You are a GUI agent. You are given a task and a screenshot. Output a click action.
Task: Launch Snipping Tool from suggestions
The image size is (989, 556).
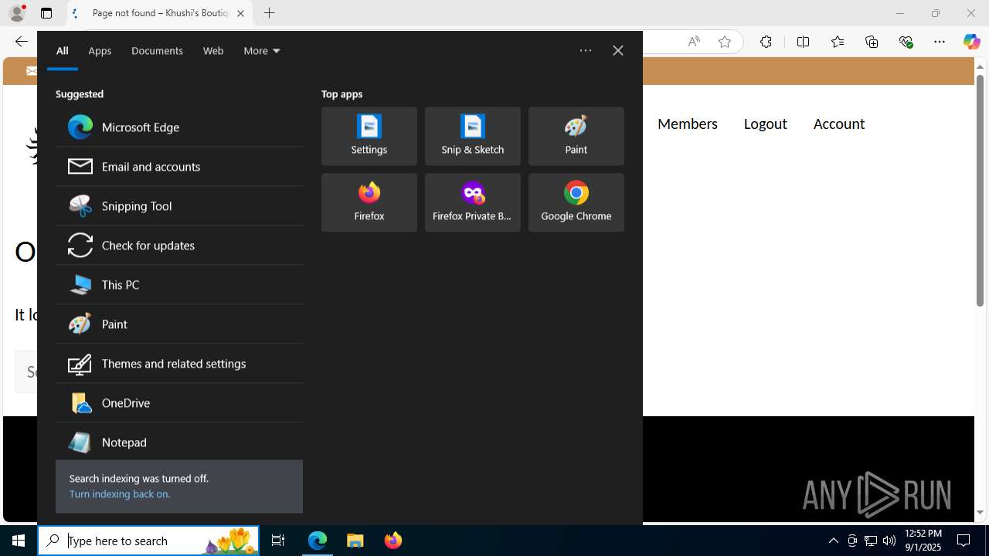tap(179, 205)
